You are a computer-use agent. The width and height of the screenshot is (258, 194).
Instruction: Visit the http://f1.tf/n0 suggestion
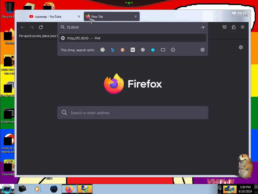[x=133, y=38]
